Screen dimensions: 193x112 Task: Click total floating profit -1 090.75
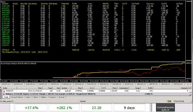click(x=148, y=94)
